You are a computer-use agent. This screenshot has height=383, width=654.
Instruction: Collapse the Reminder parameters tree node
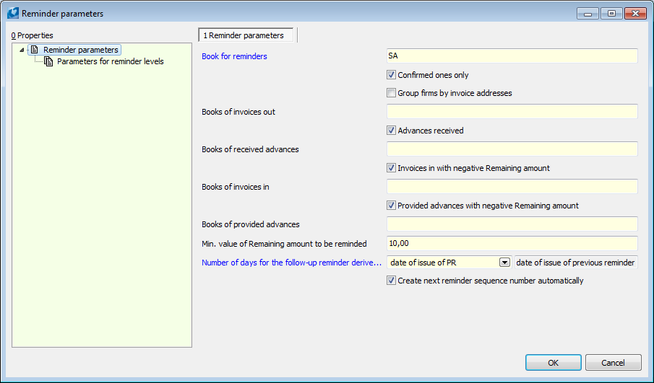pyautogui.click(x=22, y=50)
